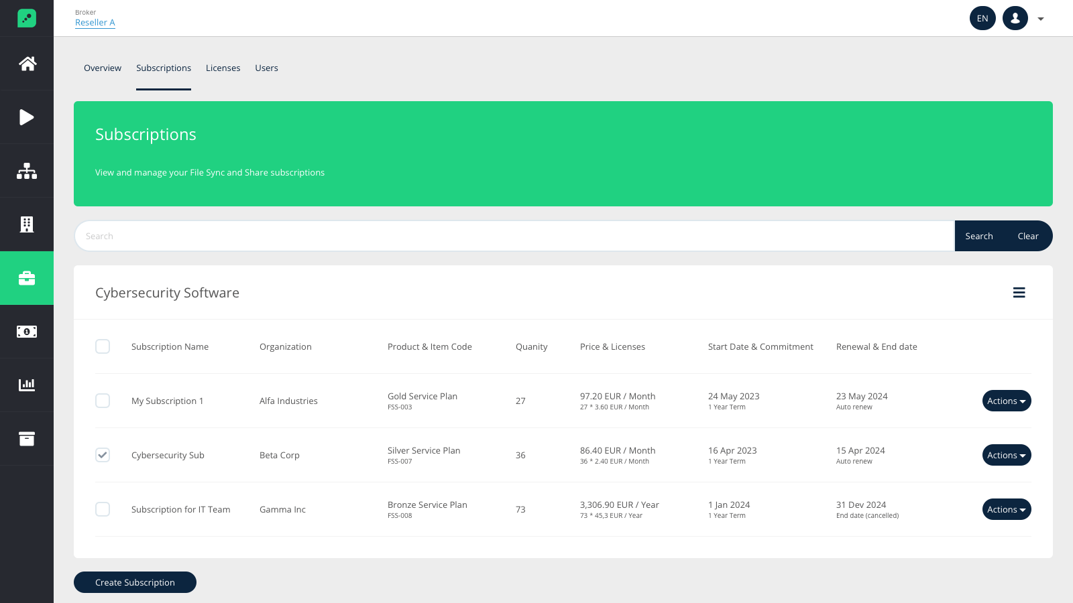Switch to the Licenses tab
This screenshot has height=603, width=1073.
pos(223,68)
